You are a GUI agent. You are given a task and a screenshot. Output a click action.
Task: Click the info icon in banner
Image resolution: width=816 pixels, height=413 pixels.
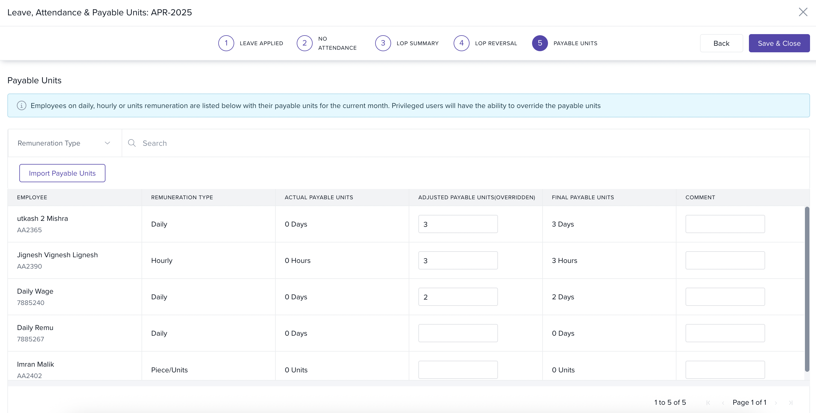[x=22, y=105]
